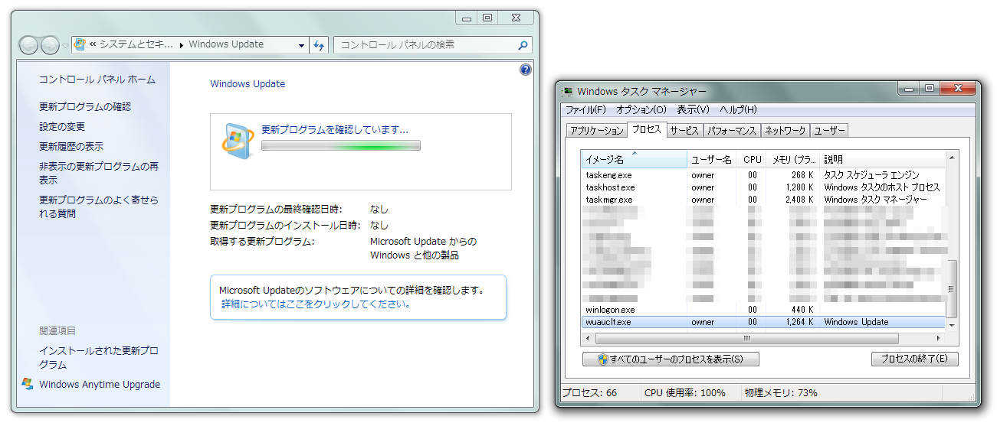Switch to アプリケーション tab
997x426 pixels.
click(x=596, y=131)
